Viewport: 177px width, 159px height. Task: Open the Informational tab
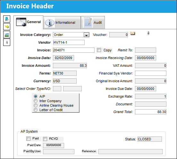(x=62, y=22)
